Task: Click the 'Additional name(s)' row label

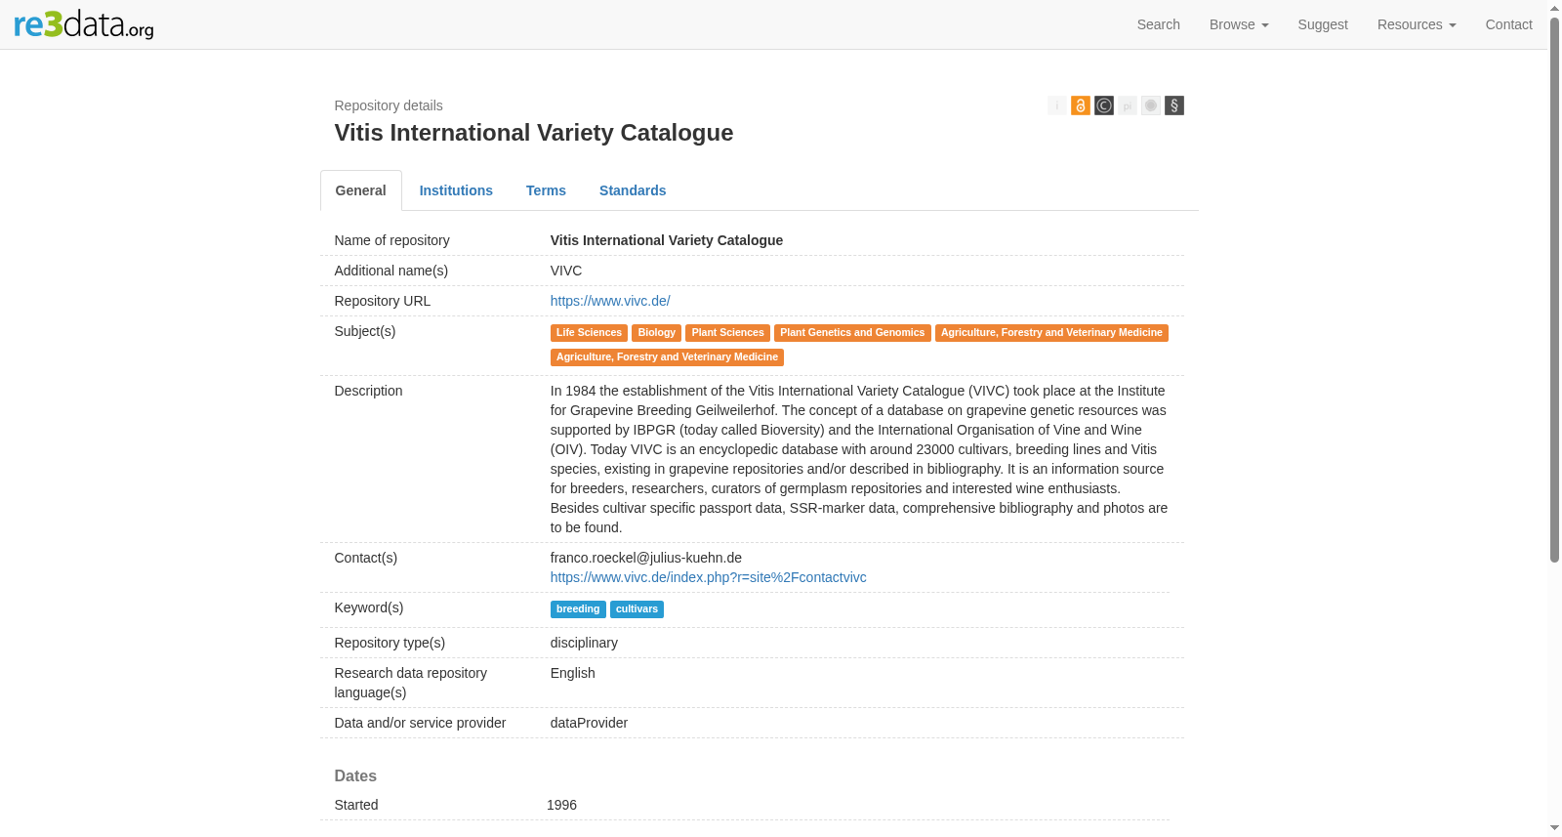Action: tap(391, 271)
